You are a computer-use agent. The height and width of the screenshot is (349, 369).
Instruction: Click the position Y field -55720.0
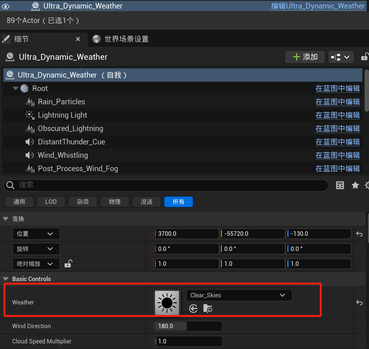(x=252, y=234)
